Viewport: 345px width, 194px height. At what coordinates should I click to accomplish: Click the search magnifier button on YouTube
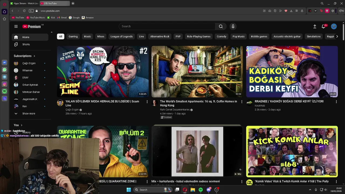click(x=221, y=26)
